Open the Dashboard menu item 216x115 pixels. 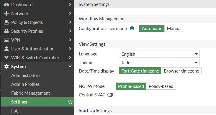(x=37, y=4)
